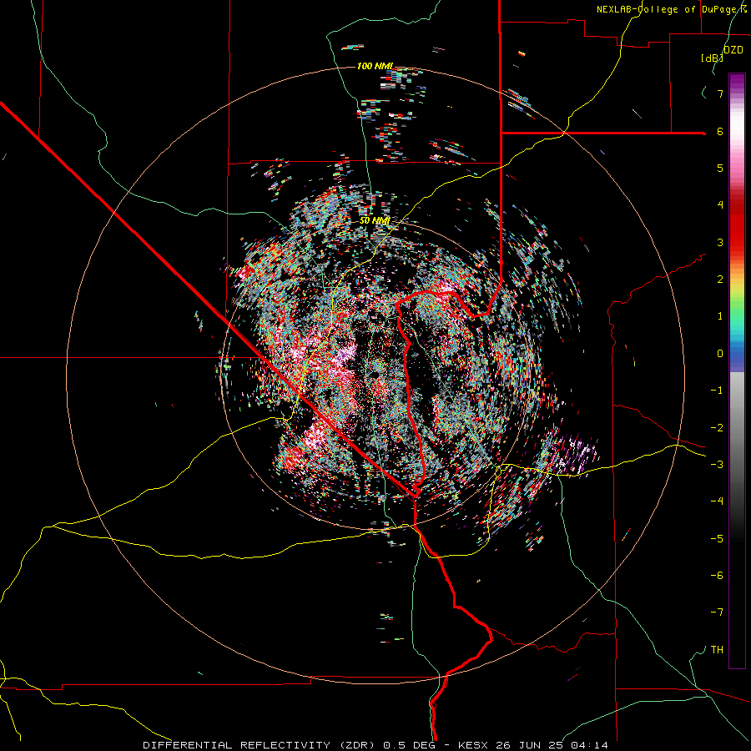Select scale value 0 on legend
Viewport: 751px width, 751px height.
[x=720, y=354]
